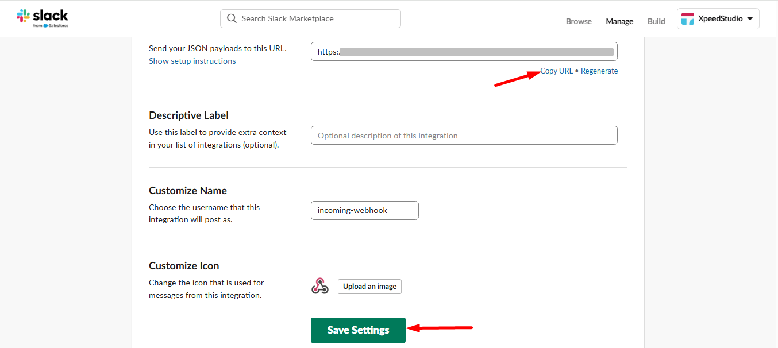Image resolution: width=778 pixels, height=348 pixels.
Task: Click the dropdown arrow next to XpeedStudio
Action: pos(749,18)
